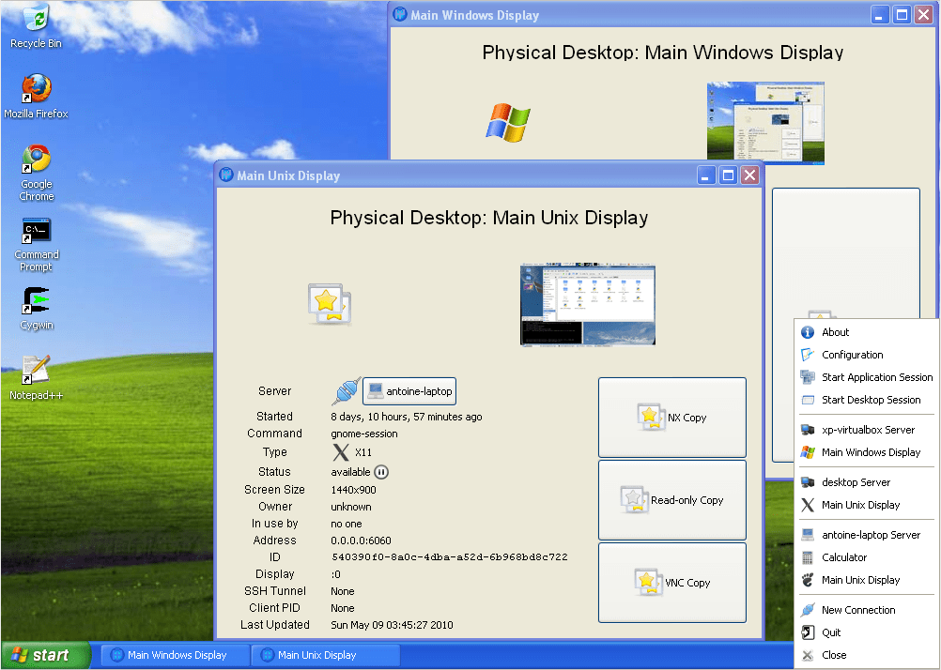The image size is (941, 670).
Task: Click the NX Copy button
Action: click(x=671, y=417)
